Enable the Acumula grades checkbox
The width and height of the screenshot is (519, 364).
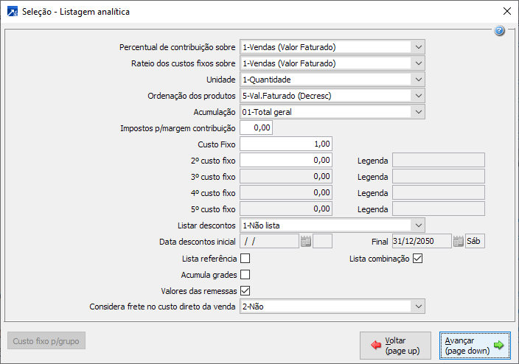(245, 274)
